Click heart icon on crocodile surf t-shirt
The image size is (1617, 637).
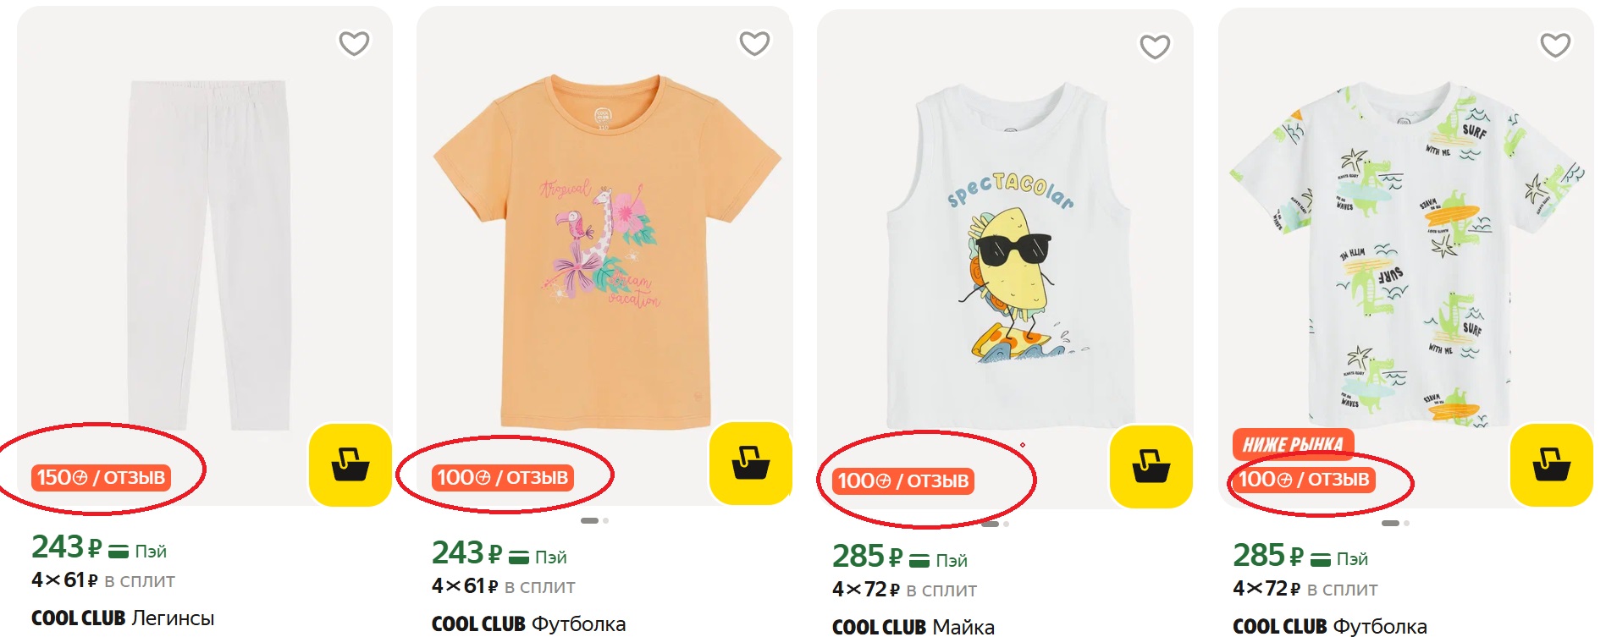point(1555,45)
